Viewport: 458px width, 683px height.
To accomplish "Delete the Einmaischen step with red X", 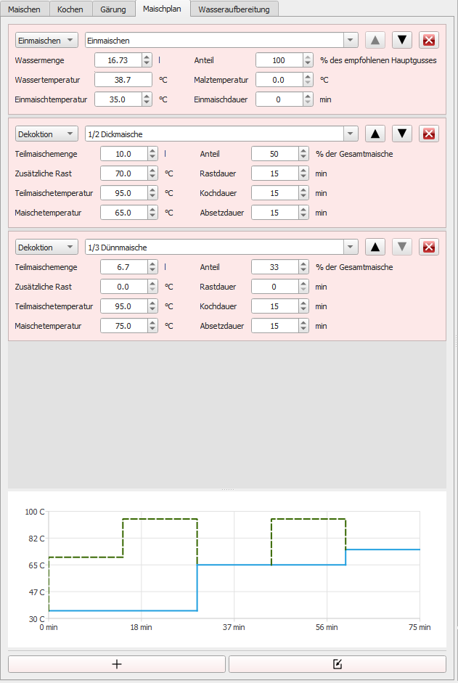I will point(430,41).
